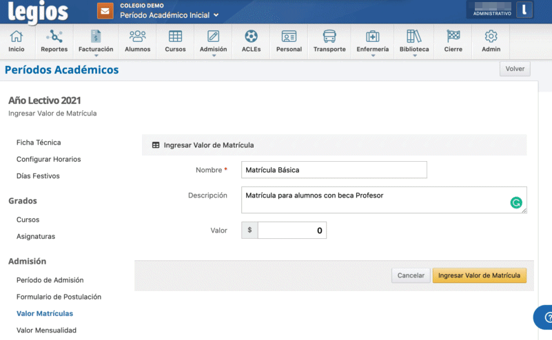Screen dimensions: 552x340
Task: Expand the Admisión toolbar dropdown
Action: 214,55
